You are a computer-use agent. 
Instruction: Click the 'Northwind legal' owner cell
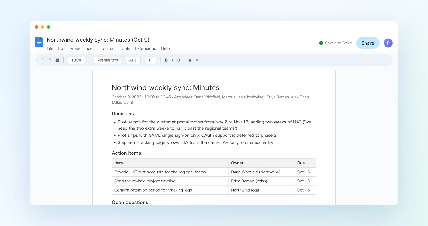(262, 190)
